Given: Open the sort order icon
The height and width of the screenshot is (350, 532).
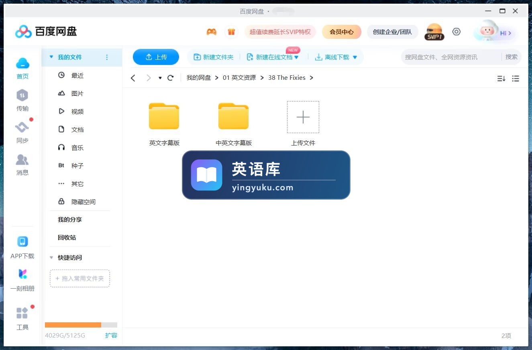Looking at the screenshot, I should [501, 79].
